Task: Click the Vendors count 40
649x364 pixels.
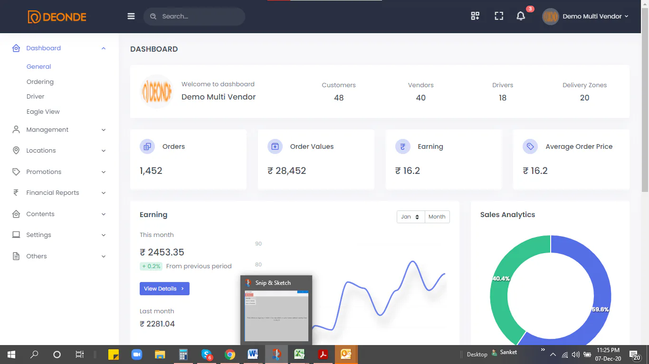Action: [x=421, y=98]
